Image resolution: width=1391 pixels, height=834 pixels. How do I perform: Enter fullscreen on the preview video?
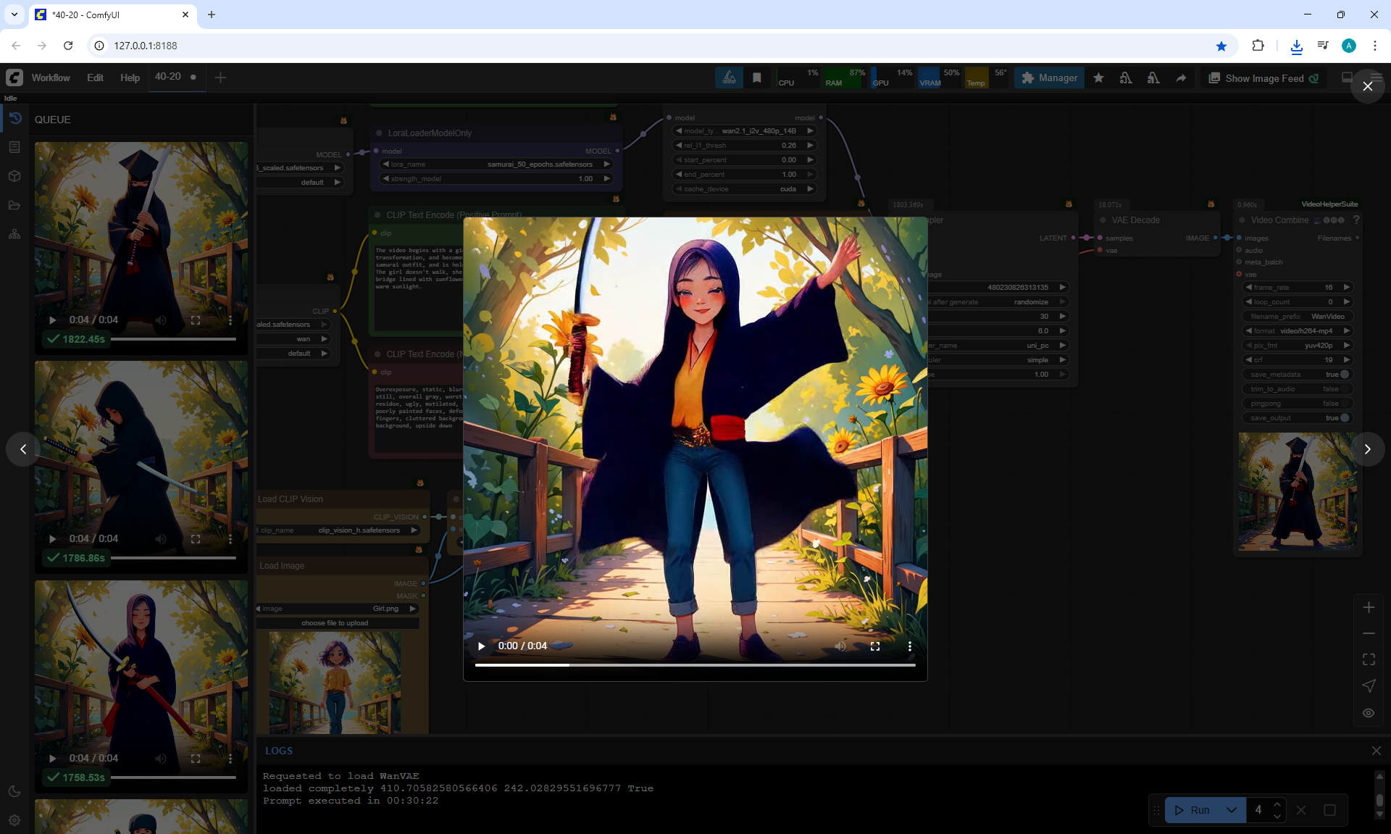(875, 646)
